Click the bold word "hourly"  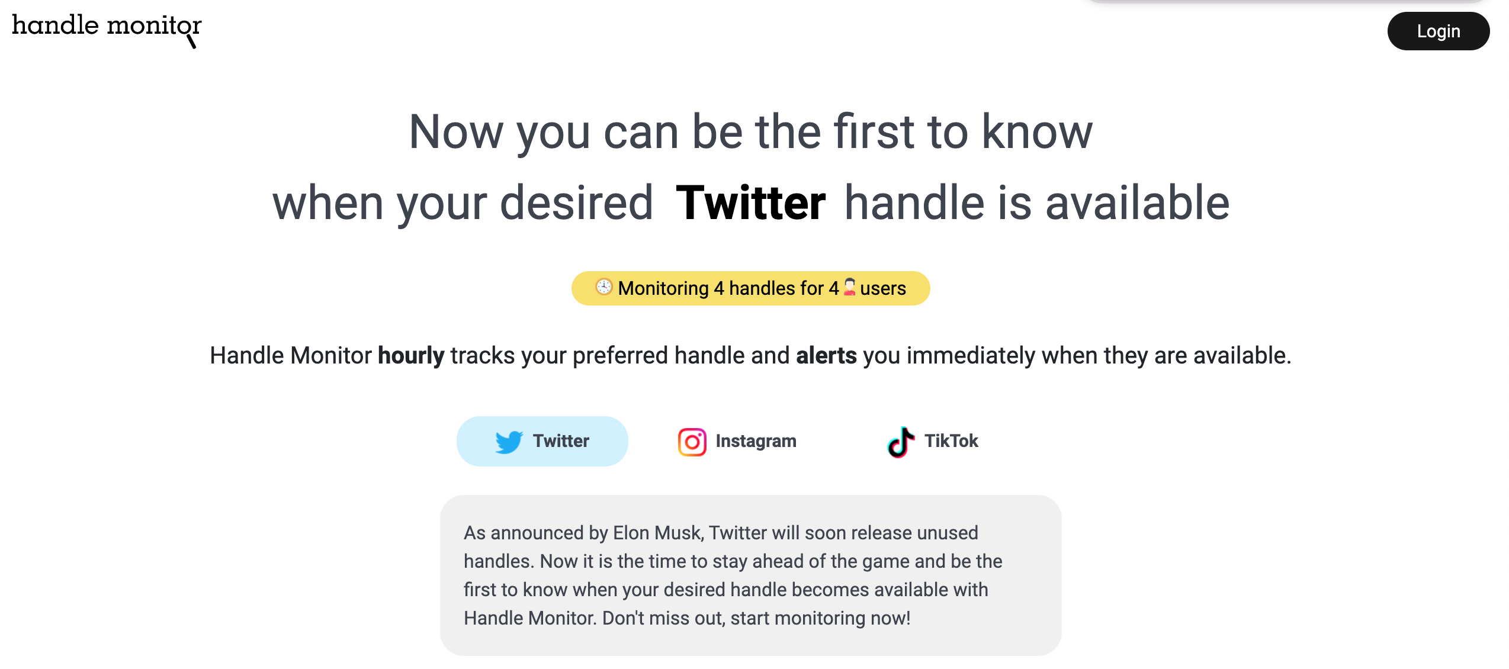coord(411,356)
